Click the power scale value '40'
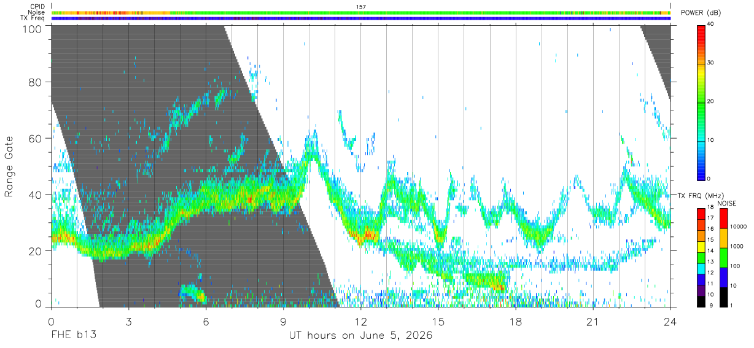The height and width of the screenshot is (348, 754). coord(711,25)
